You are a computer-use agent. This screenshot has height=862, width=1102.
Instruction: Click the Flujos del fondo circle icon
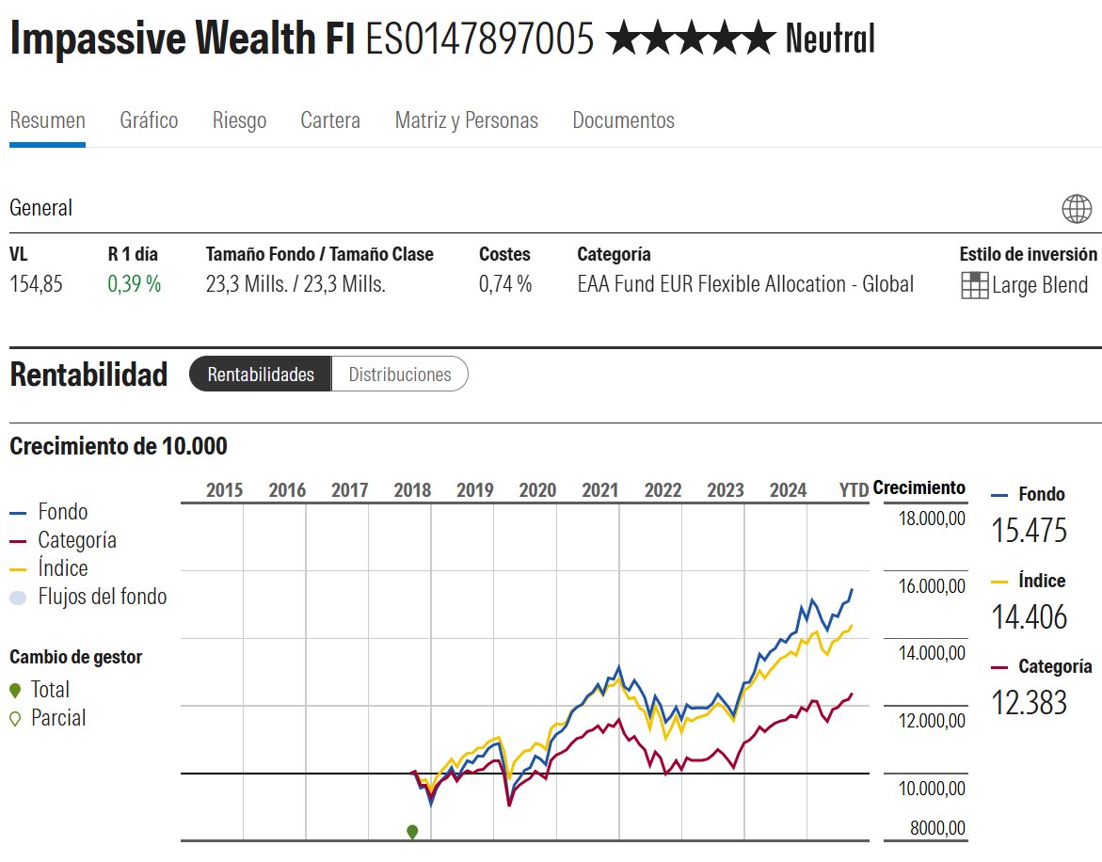pos(17,597)
